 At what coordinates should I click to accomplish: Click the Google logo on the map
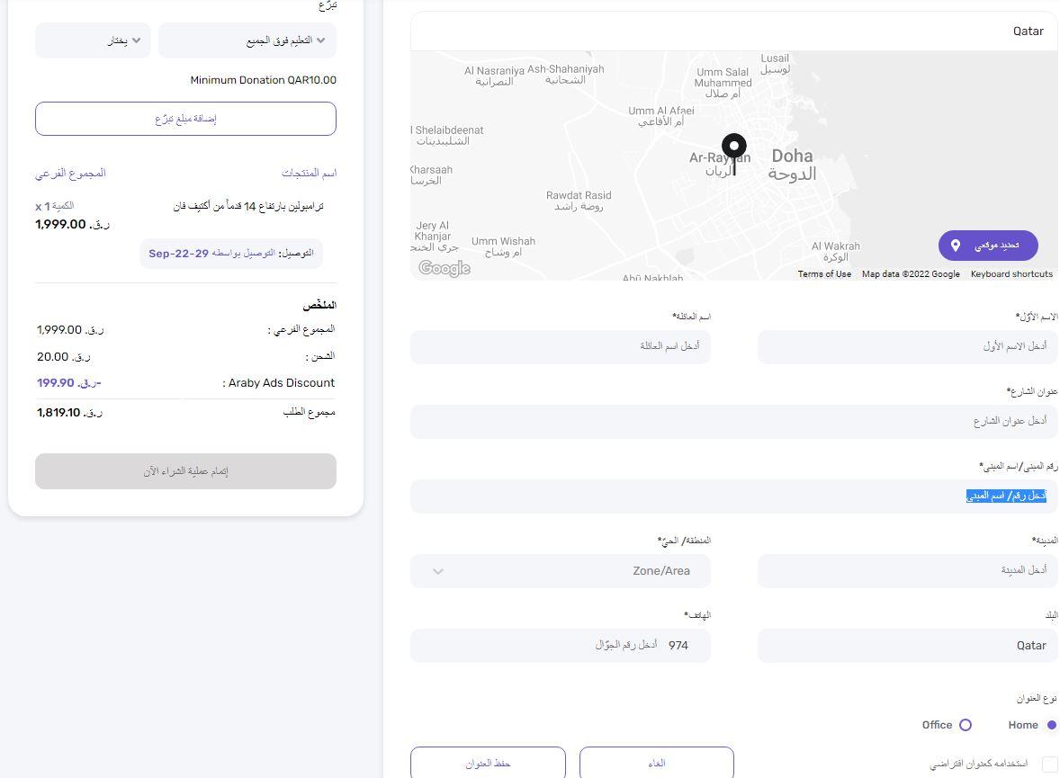pyautogui.click(x=443, y=267)
